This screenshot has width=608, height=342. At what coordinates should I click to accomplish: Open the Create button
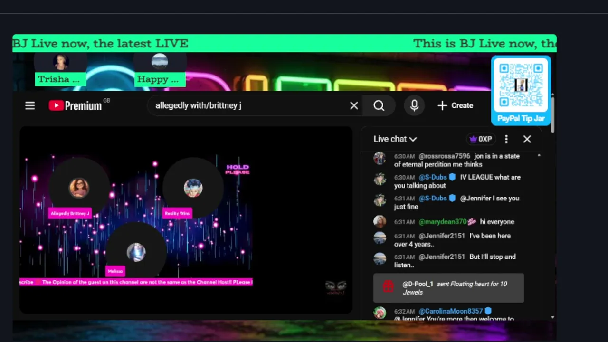click(455, 105)
